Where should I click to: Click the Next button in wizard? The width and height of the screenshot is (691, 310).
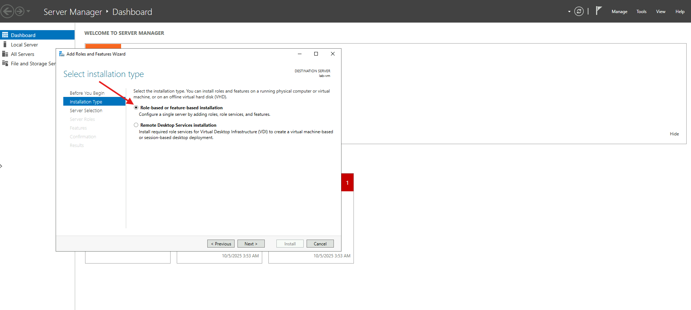click(x=251, y=244)
